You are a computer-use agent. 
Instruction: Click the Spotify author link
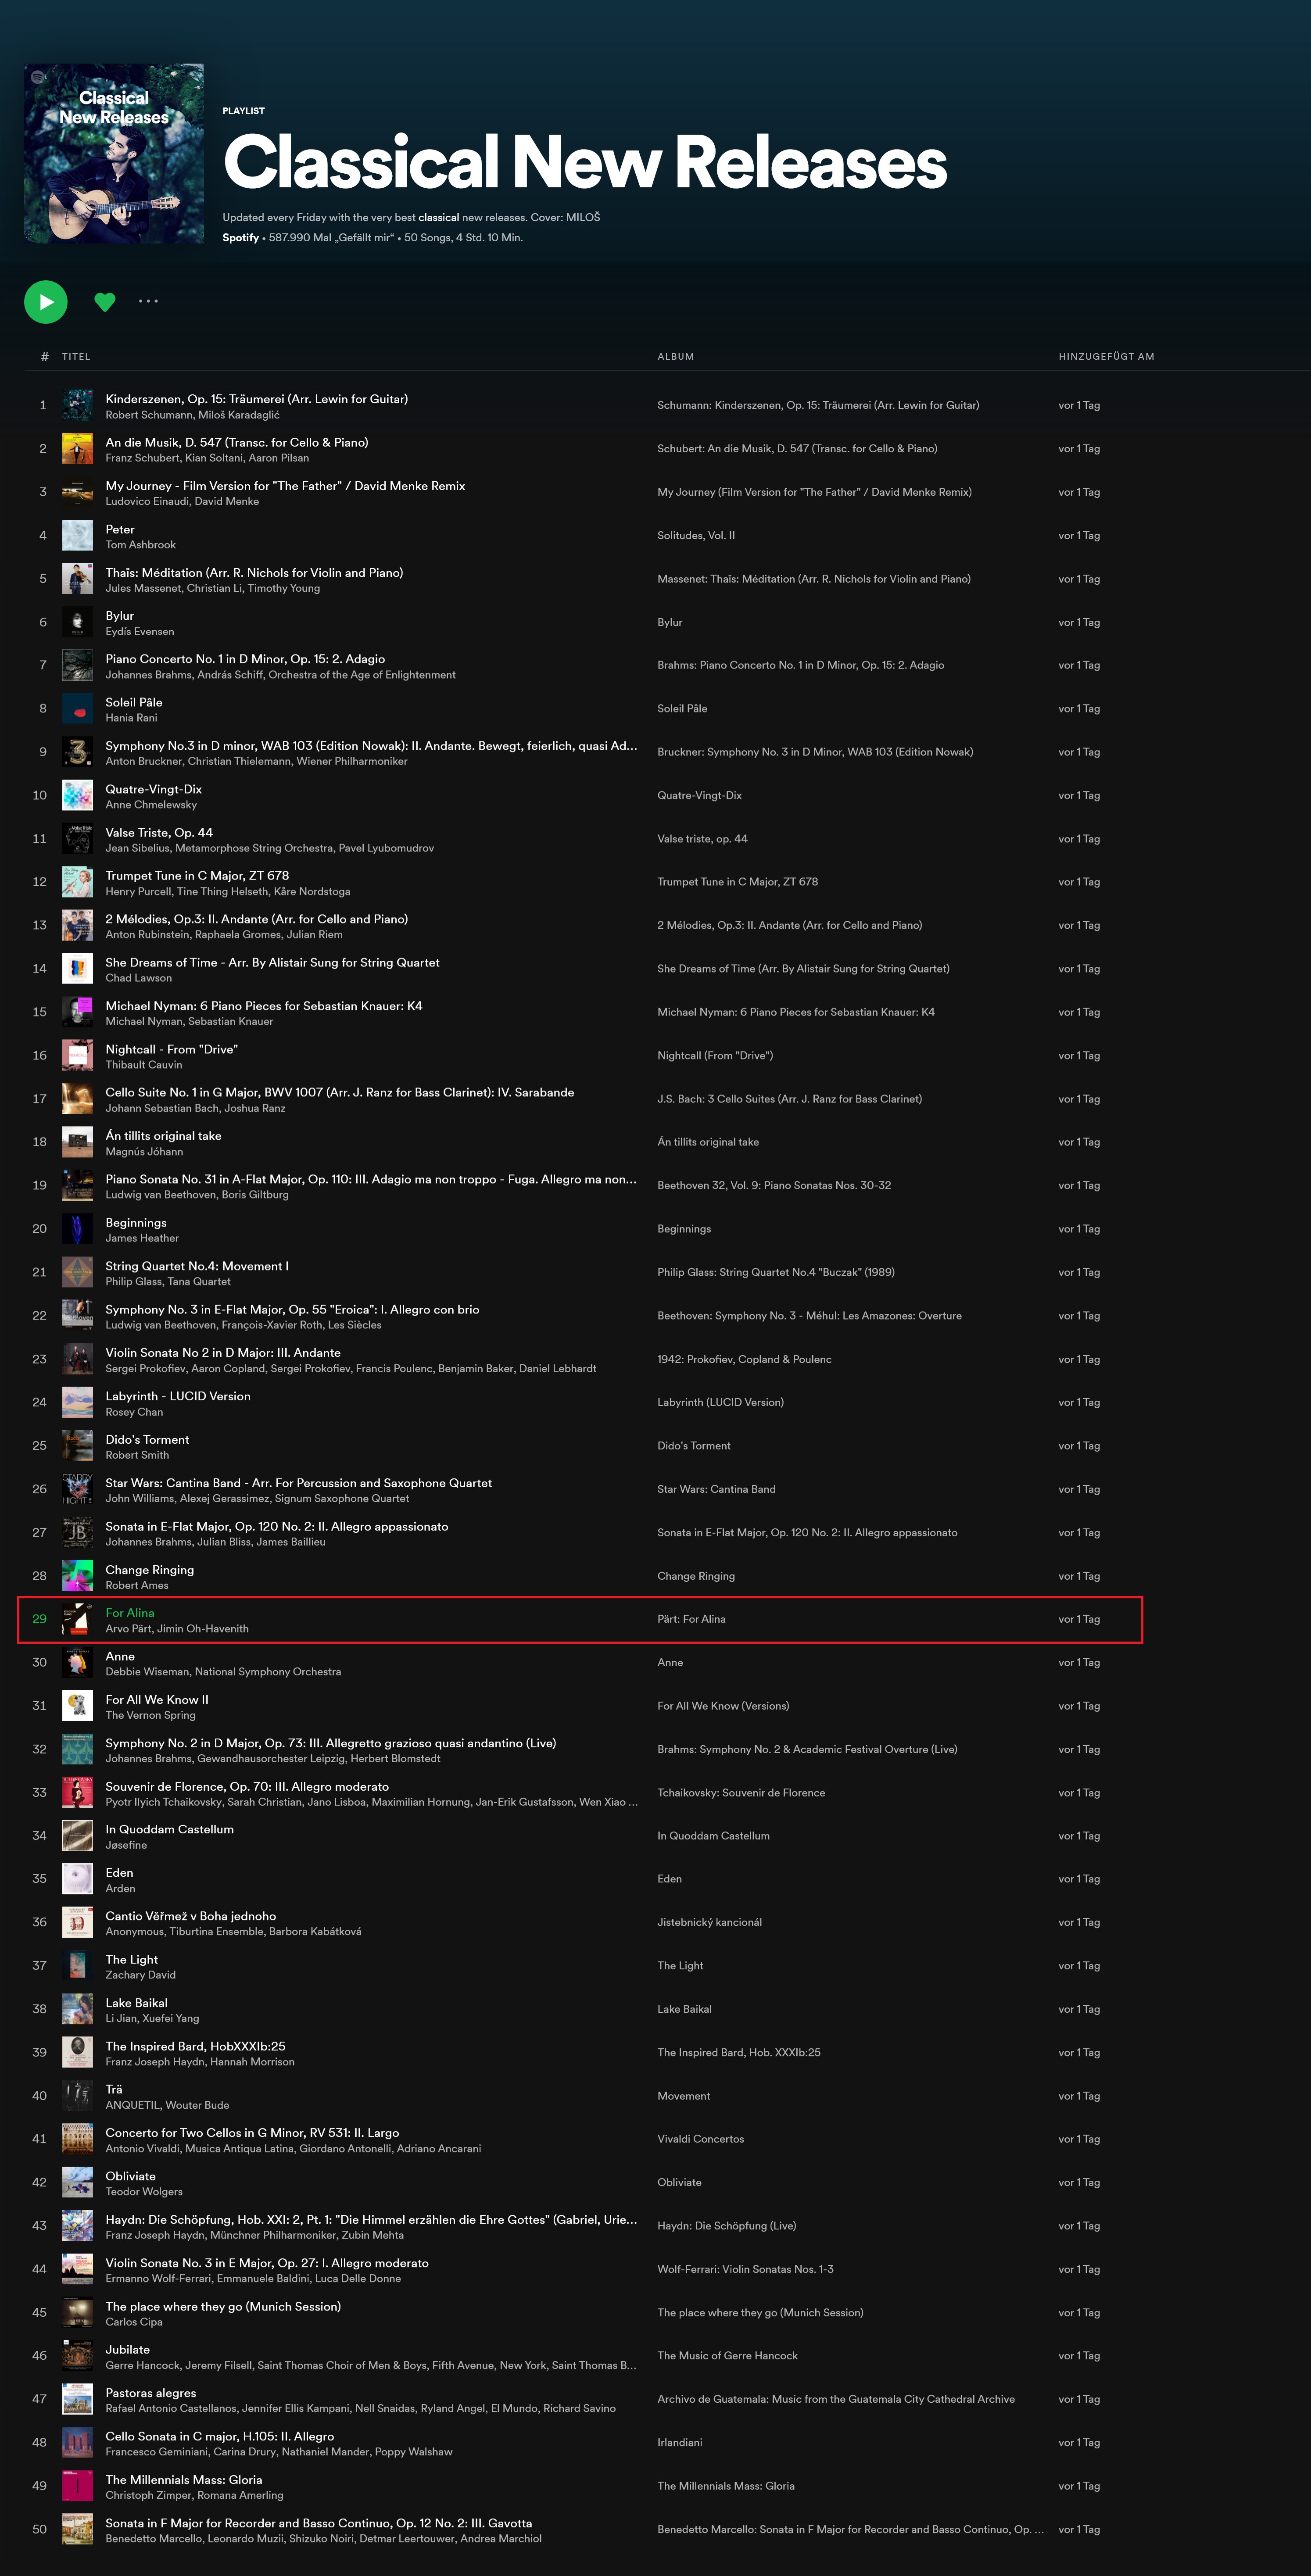(x=240, y=238)
